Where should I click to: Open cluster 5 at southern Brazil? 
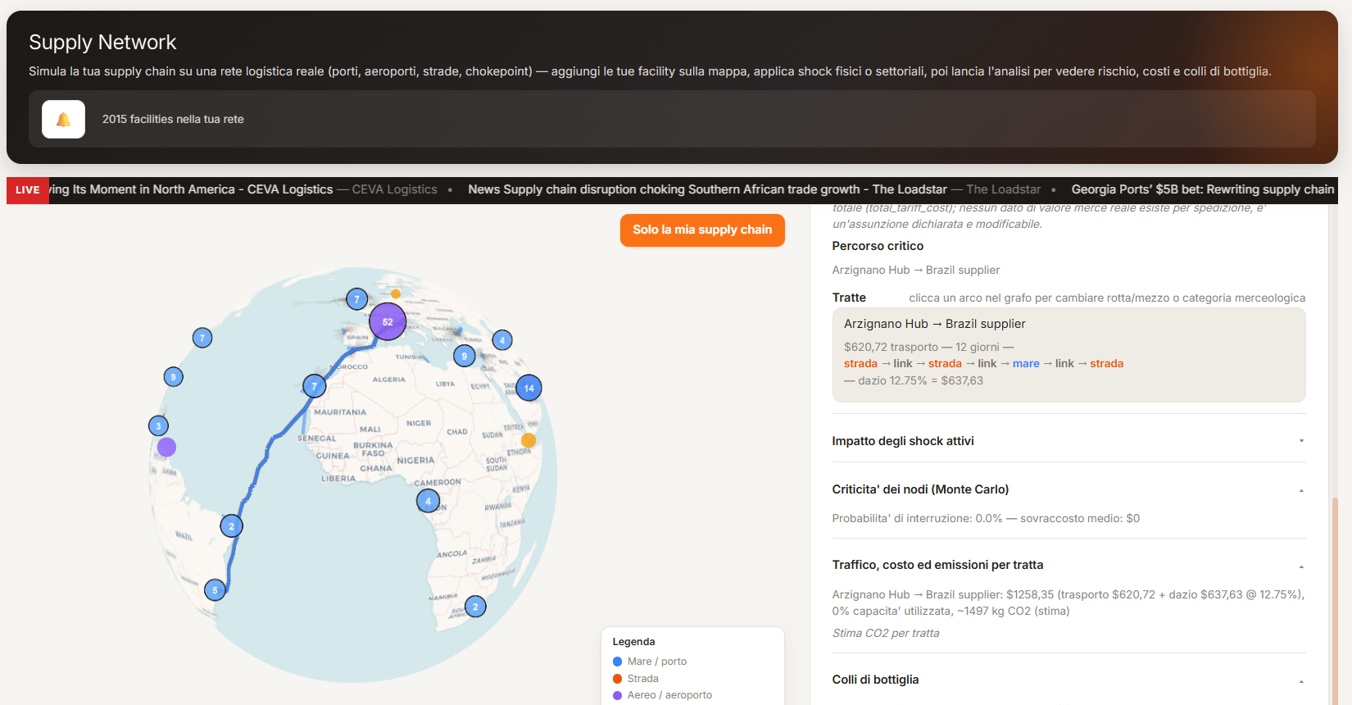click(215, 589)
